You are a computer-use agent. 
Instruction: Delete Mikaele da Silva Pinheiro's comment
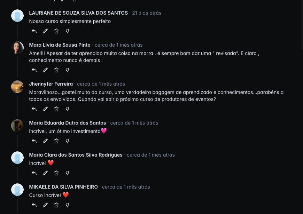(56, 205)
